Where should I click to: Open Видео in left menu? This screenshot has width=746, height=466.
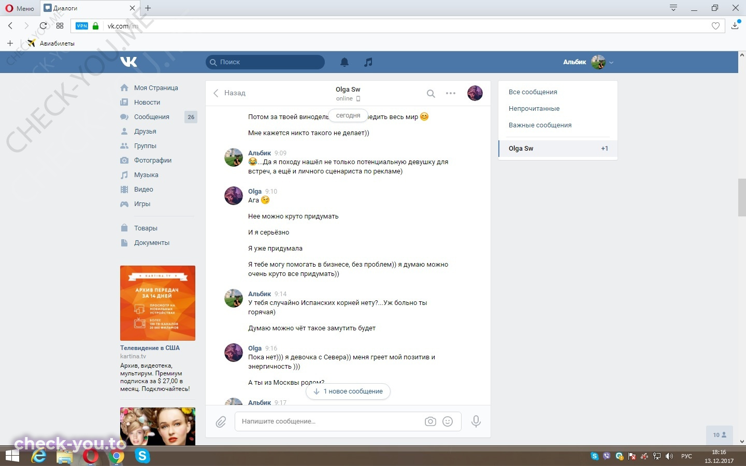[144, 190]
